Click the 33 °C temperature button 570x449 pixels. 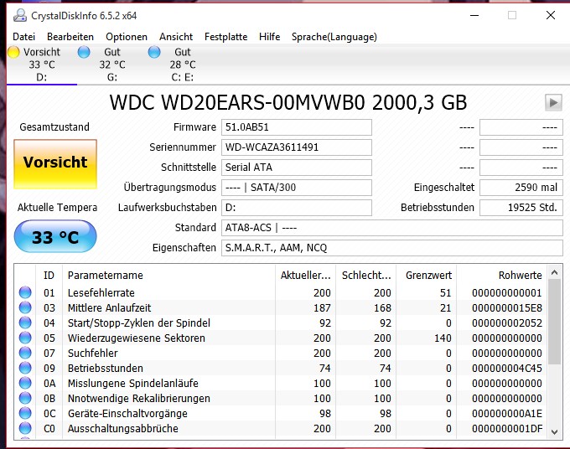(x=55, y=236)
